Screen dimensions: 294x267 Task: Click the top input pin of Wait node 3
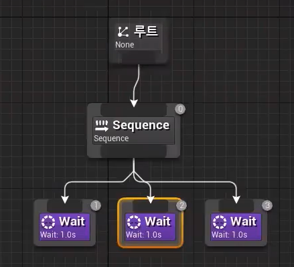(236, 205)
